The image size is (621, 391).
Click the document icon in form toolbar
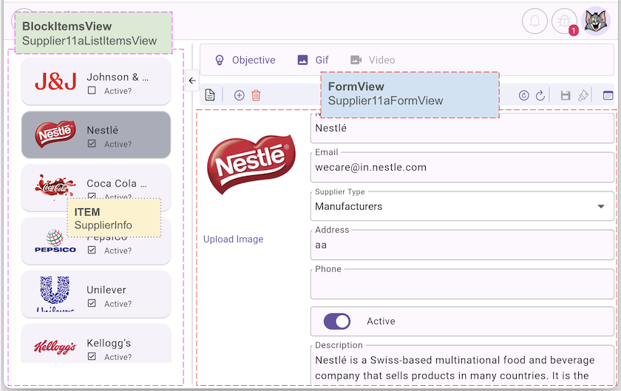click(x=210, y=95)
